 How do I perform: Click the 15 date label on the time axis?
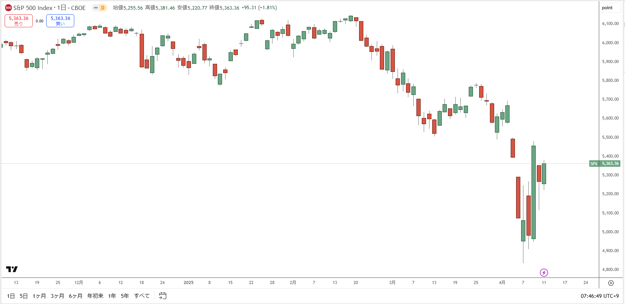tap(230, 282)
